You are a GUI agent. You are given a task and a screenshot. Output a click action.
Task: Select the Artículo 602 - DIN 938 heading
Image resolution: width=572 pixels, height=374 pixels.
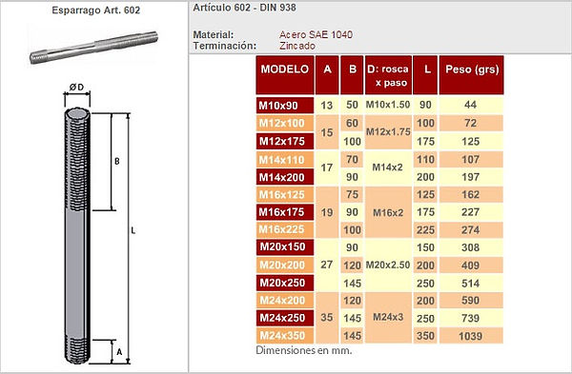pyautogui.click(x=244, y=8)
